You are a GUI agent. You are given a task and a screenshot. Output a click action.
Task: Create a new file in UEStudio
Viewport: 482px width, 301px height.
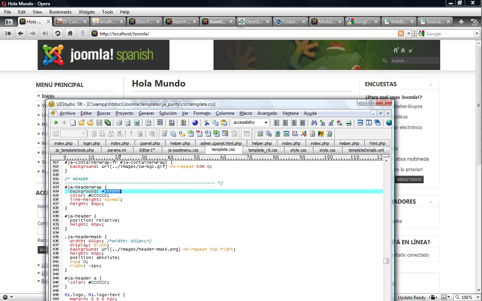pos(73,123)
